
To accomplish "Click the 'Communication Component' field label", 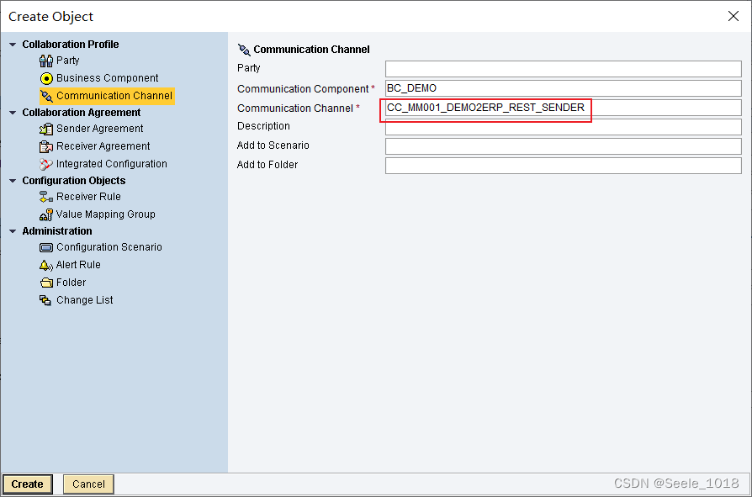I will pos(303,88).
